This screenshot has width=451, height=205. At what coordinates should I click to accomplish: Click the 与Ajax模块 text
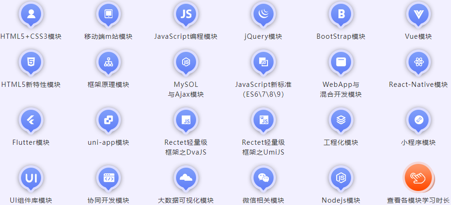pos(186,94)
